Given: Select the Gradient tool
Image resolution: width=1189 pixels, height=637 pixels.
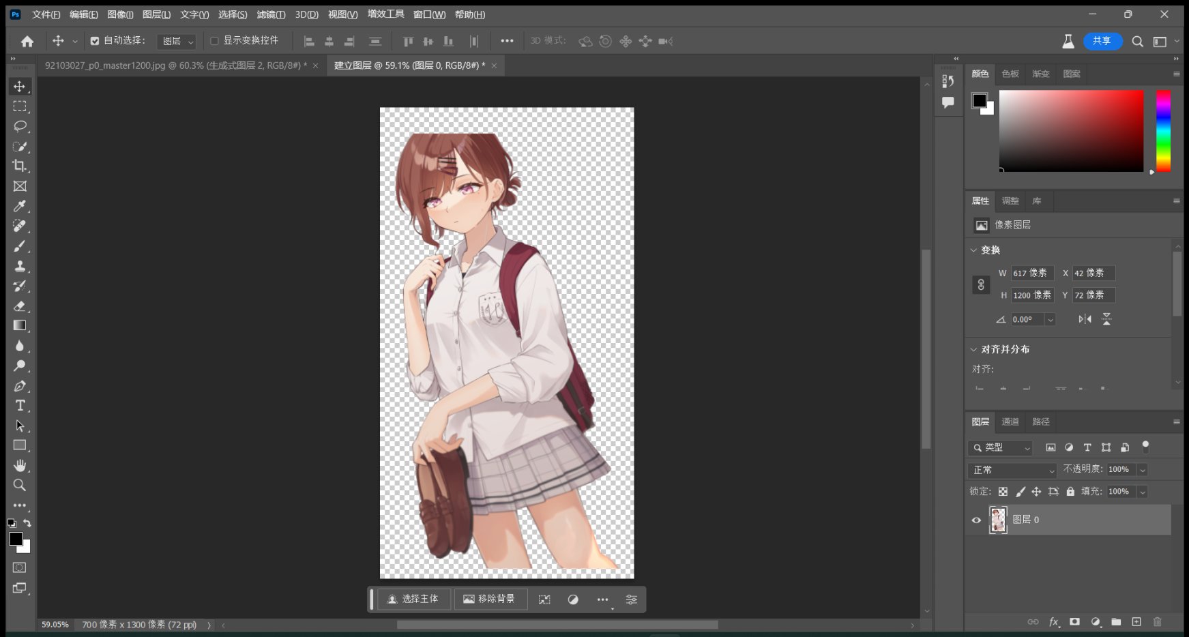Looking at the screenshot, I should 20,326.
